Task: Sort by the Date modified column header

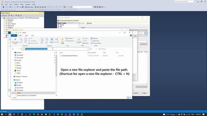Action: pos(92,53)
